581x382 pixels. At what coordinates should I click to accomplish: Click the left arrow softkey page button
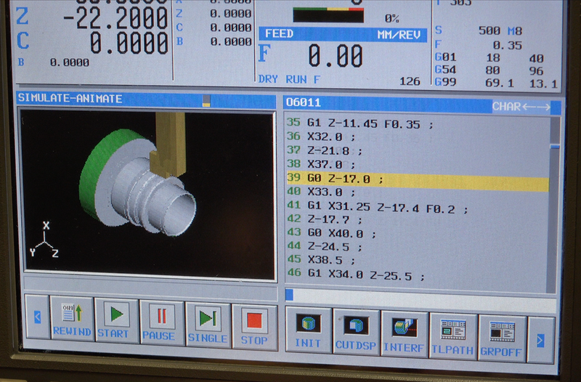(37, 317)
